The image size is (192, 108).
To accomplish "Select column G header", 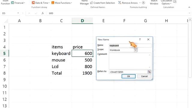I will point(145,21).
